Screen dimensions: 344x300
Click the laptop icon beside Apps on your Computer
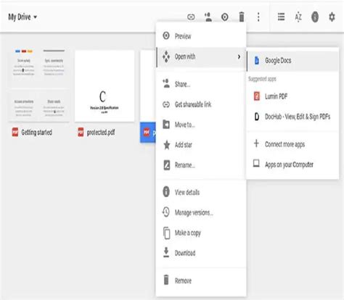pyautogui.click(x=256, y=164)
